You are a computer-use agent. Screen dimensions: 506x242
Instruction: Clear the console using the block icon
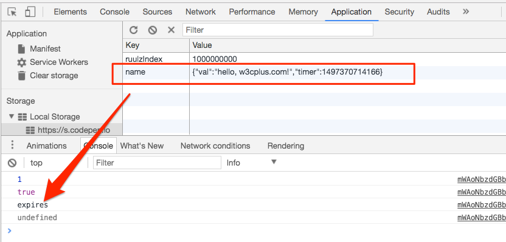coord(12,163)
